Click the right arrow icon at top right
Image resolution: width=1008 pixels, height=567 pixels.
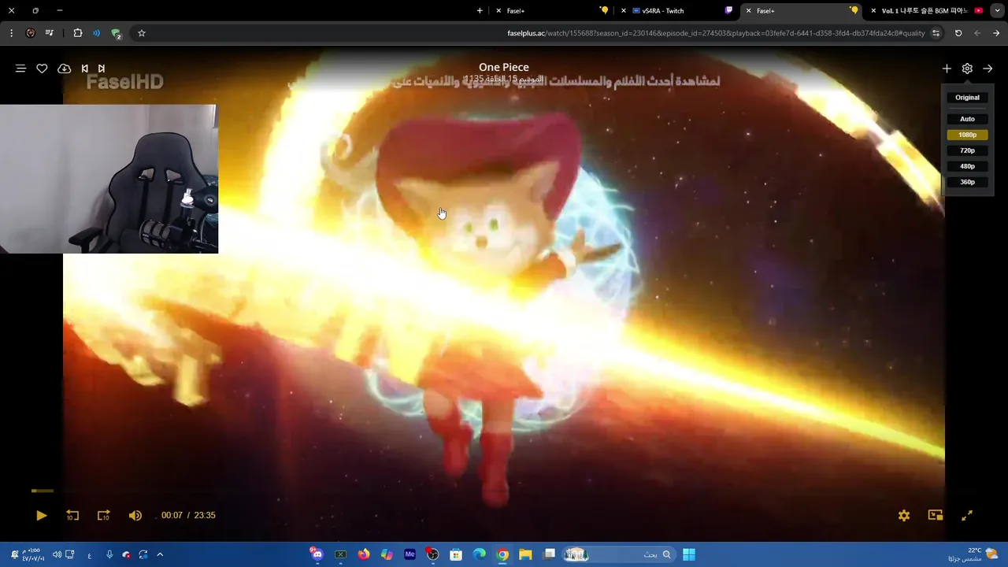[x=988, y=69]
